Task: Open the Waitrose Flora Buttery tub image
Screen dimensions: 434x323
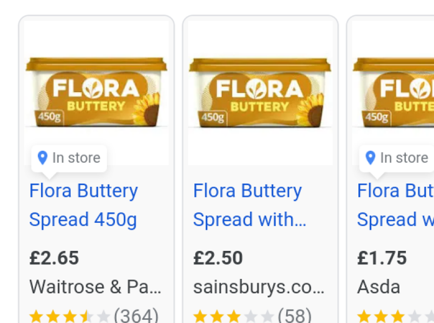Action: click(x=96, y=93)
